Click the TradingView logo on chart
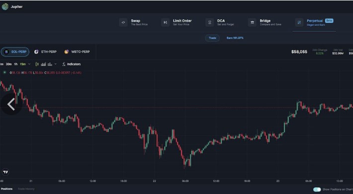Image resolution: width=353 pixels, height=194 pixels. tap(5, 172)
